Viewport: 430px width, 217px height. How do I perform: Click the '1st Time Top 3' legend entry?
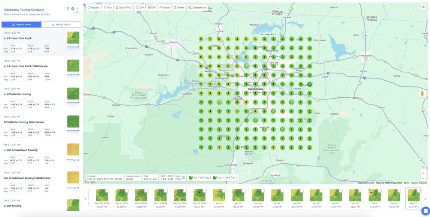point(200,178)
